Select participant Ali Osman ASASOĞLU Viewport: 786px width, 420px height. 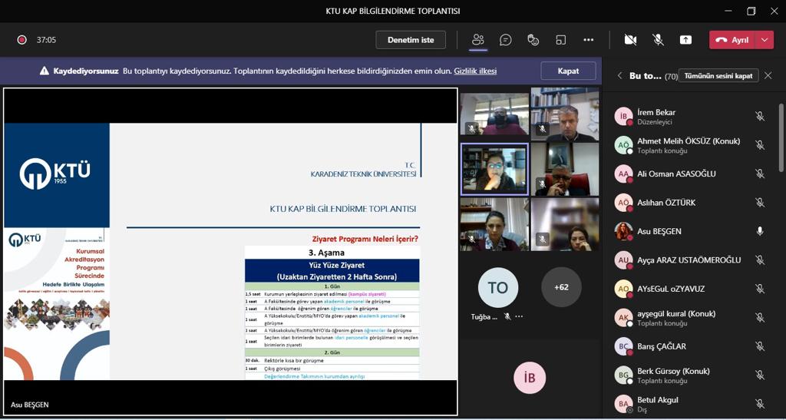(x=692, y=174)
